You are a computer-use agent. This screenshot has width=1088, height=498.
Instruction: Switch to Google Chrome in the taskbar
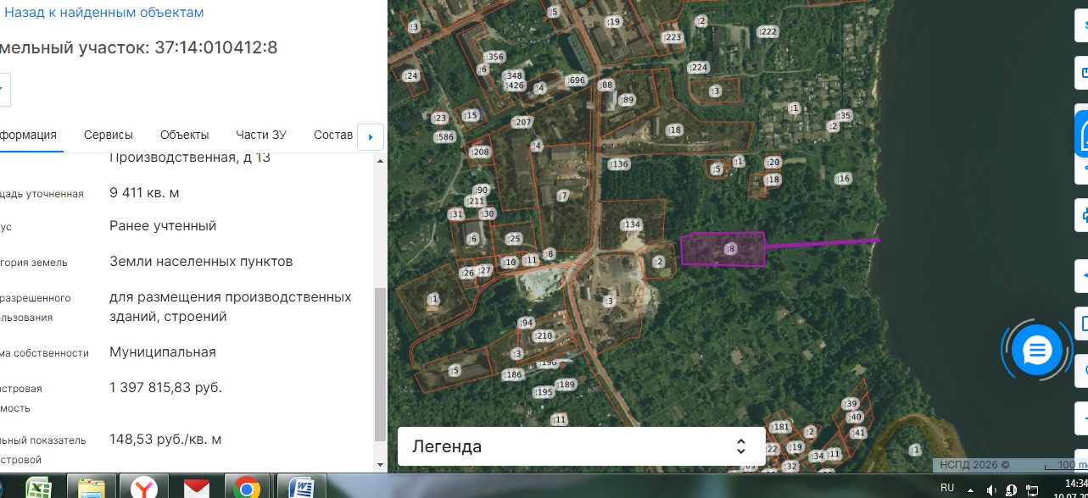[248, 488]
